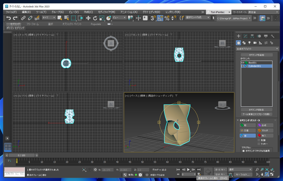Choose the 交差 intersect operation button
283x181 pixels.
tap(248, 131)
